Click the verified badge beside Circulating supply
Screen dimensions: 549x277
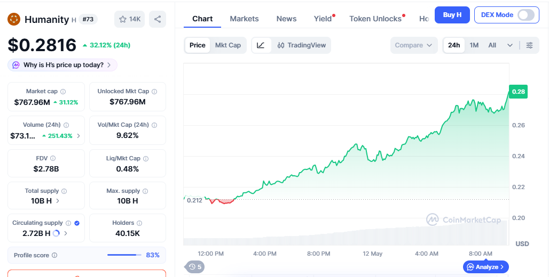(x=77, y=223)
